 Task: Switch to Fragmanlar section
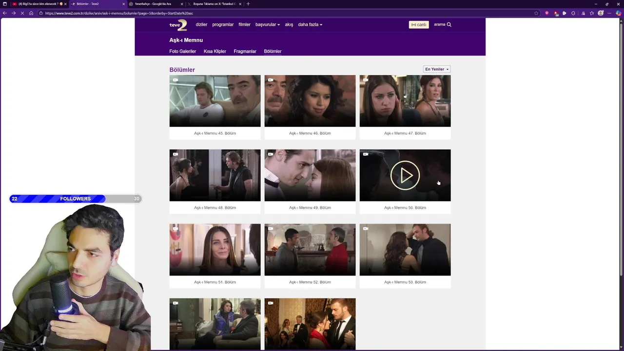pos(245,51)
